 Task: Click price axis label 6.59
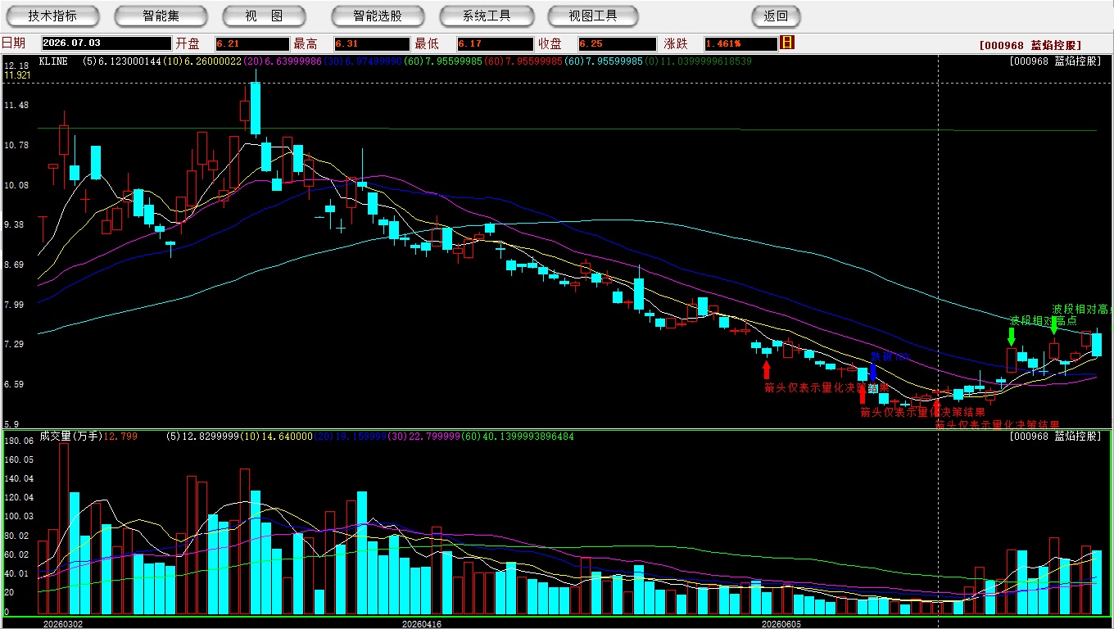14,385
